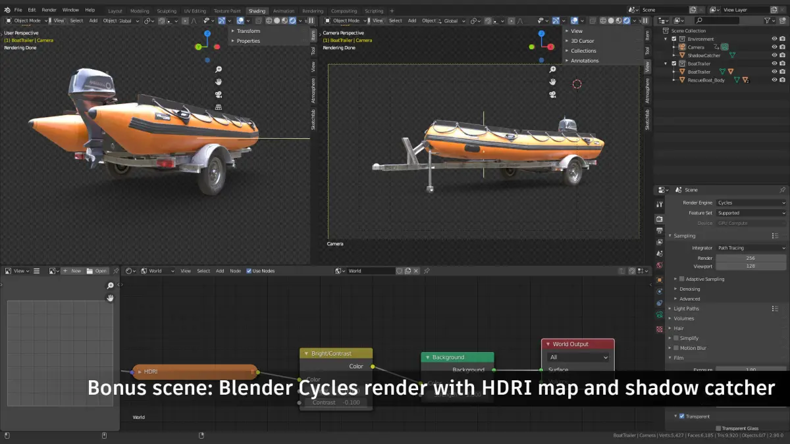The width and height of the screenshot is (790, 444).
Task: Adjust the Viewport samples value 128
Action: [x=751, y=266]
